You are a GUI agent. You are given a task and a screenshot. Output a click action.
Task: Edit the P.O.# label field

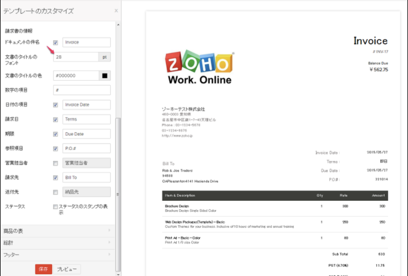tap(86, 148)
